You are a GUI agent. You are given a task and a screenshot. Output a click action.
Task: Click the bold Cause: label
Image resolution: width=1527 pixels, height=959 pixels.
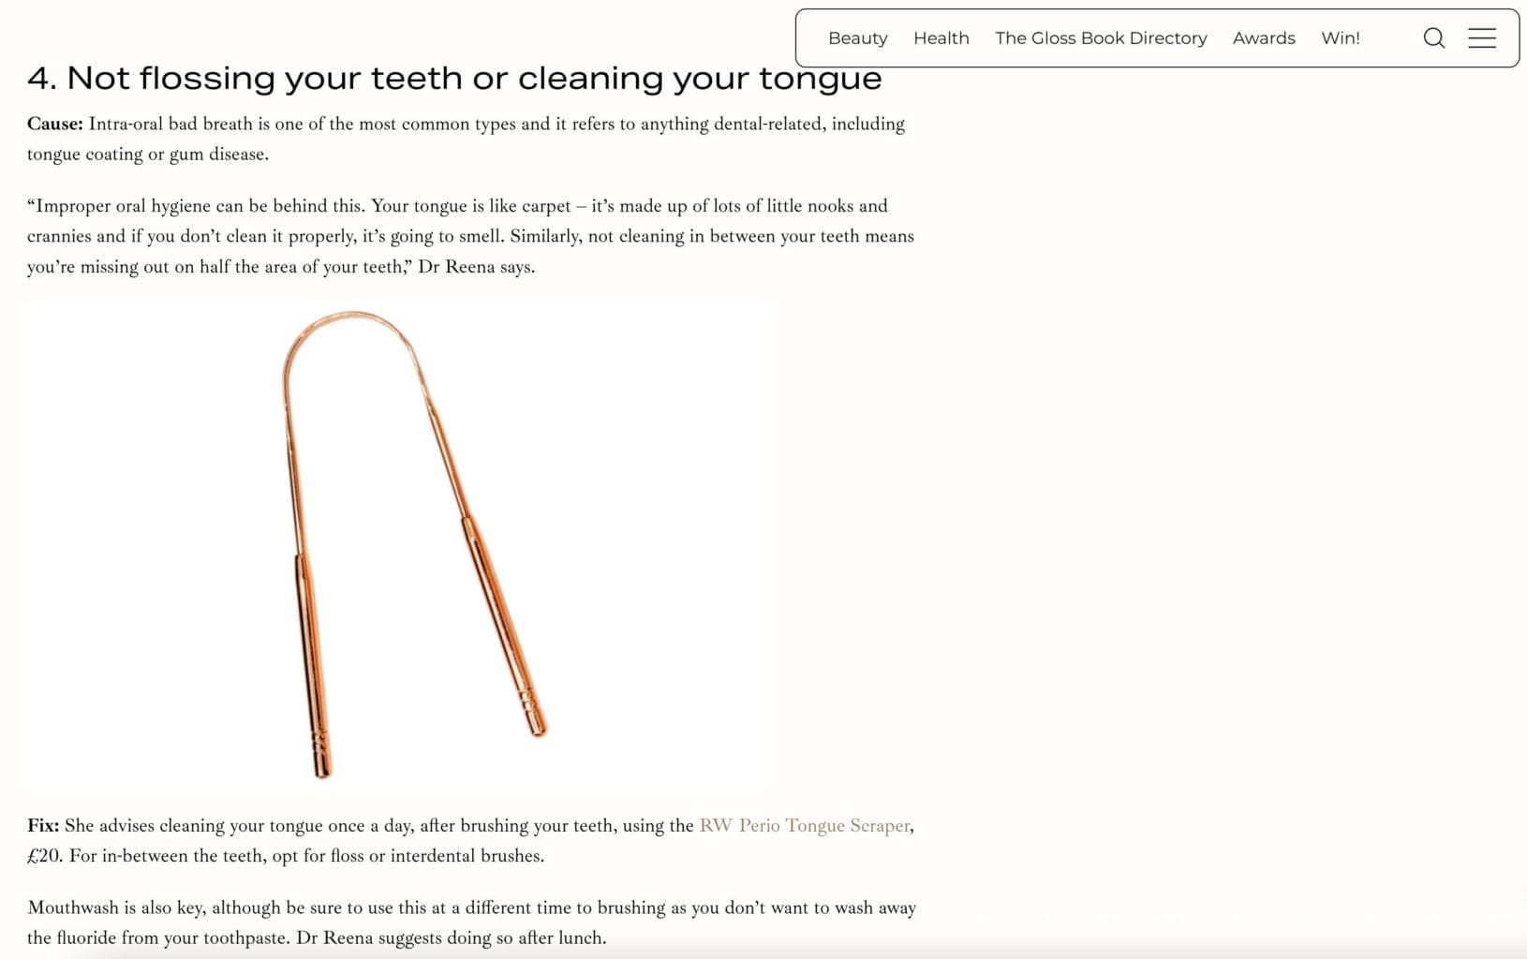click(55, 124)
